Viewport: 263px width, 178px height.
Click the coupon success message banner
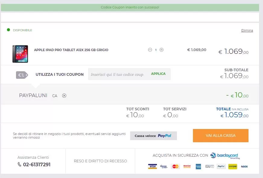coord(130,7)
